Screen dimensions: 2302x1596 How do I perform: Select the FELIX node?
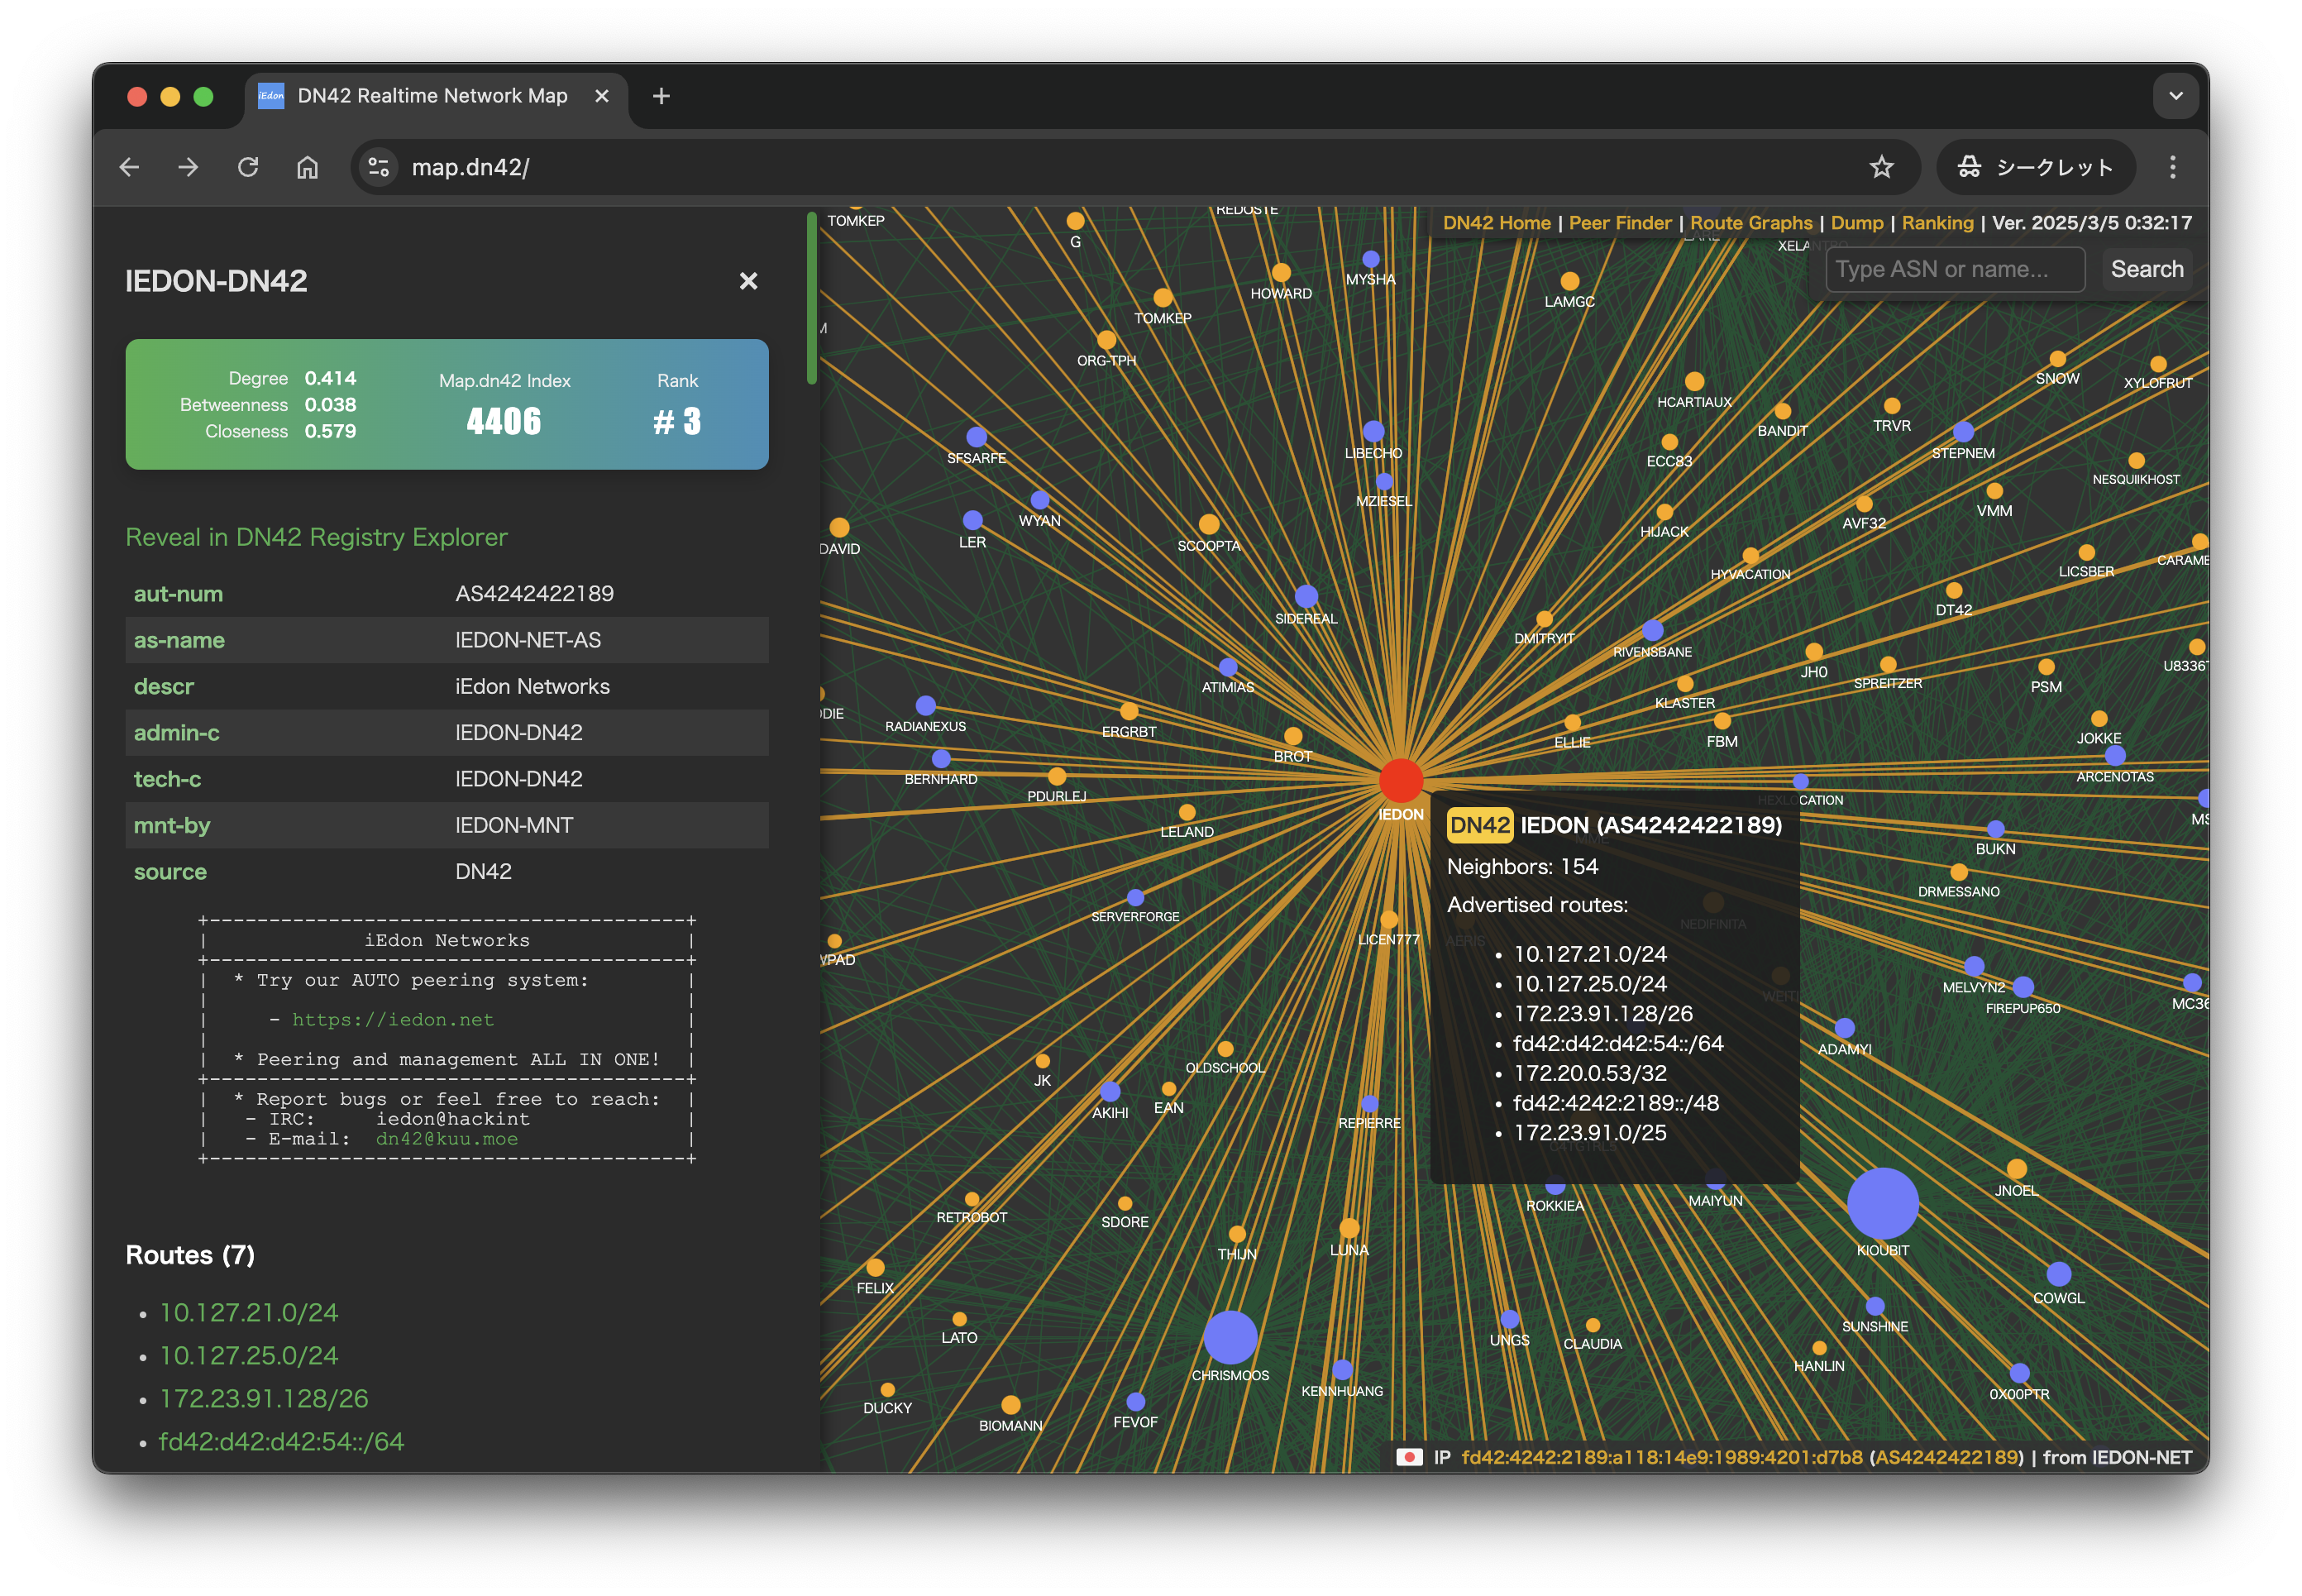pyautogui.click(x=875, y=1268)
